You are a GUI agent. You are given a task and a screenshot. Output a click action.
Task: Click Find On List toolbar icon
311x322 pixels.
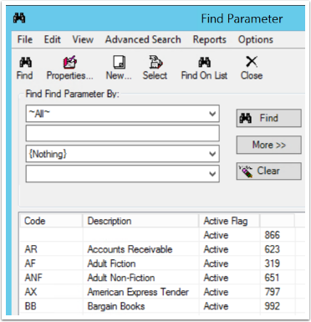[204, 68]
